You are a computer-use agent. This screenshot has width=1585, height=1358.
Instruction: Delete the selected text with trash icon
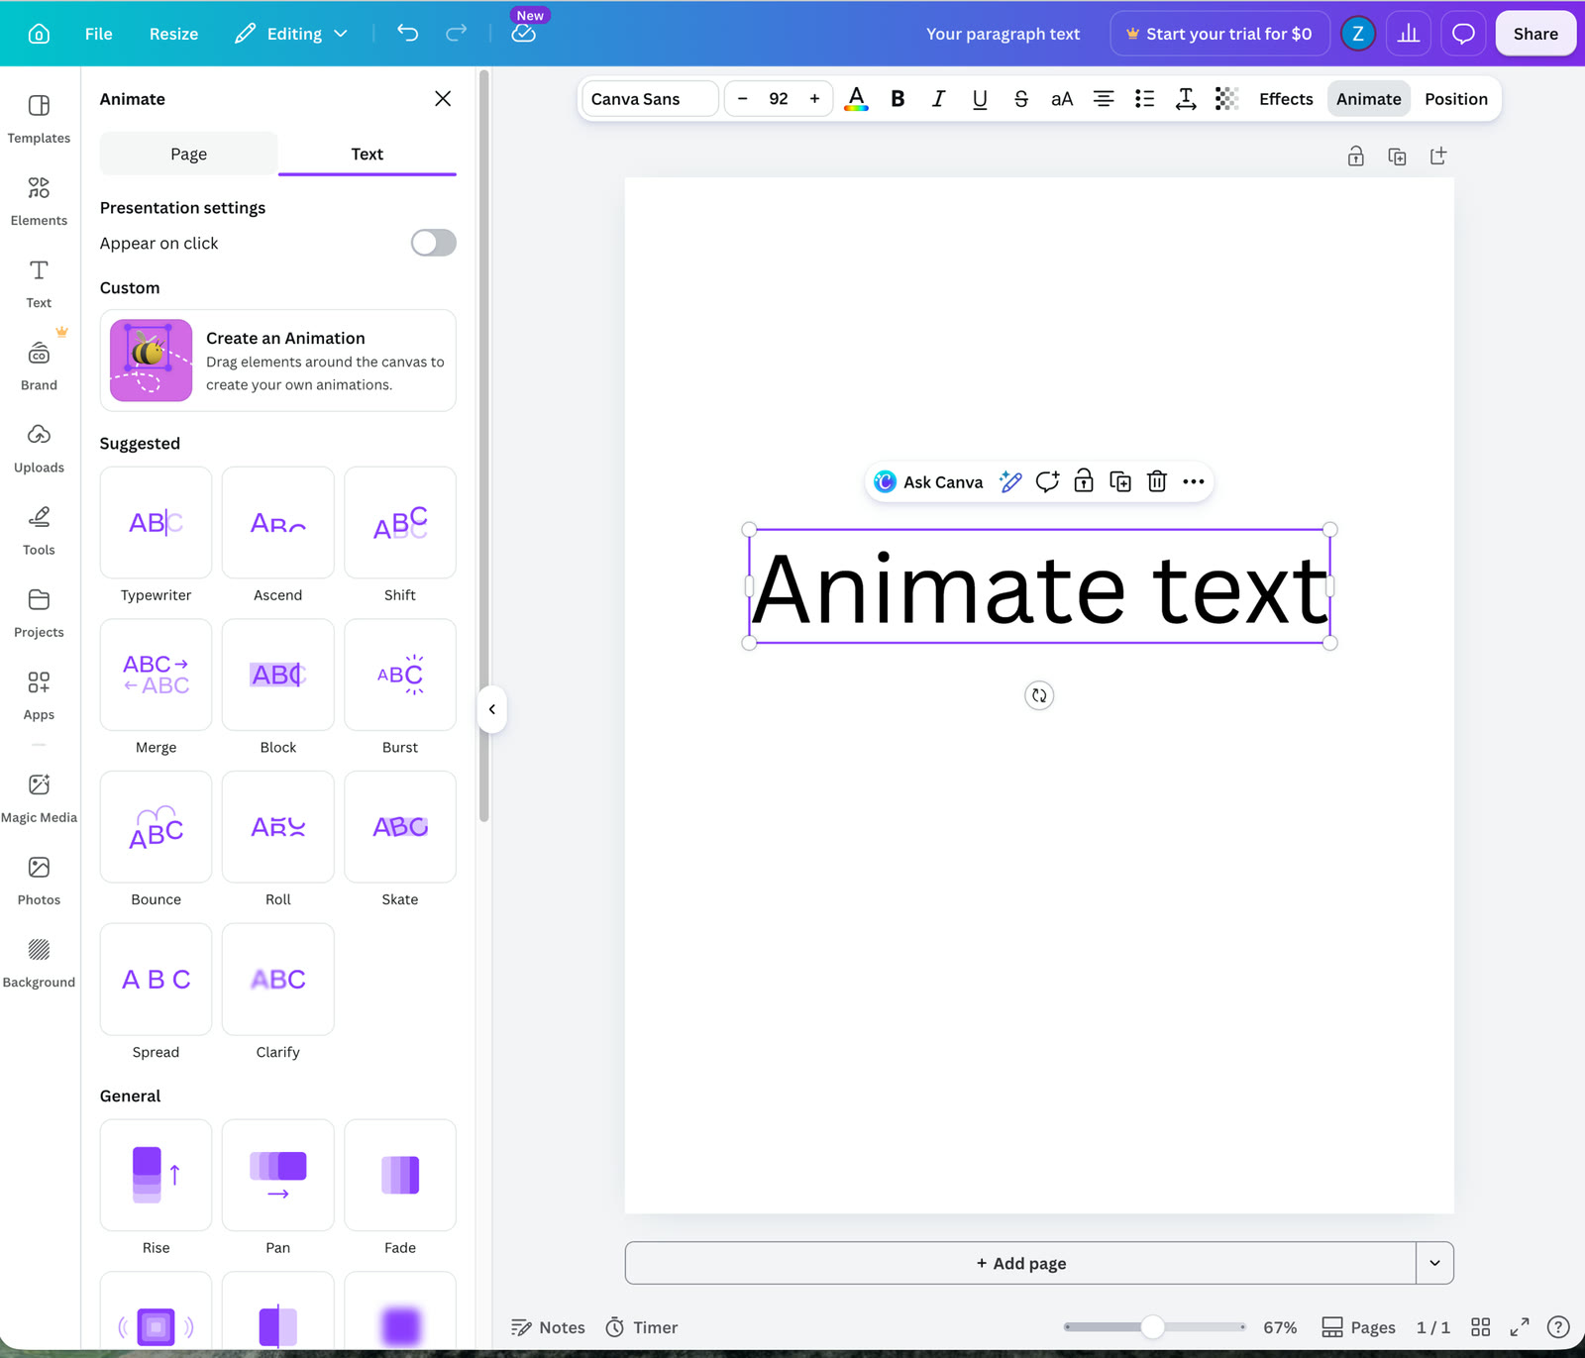(x=1157, y=482)
